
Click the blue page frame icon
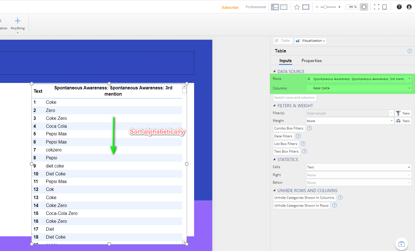(306, 7)
